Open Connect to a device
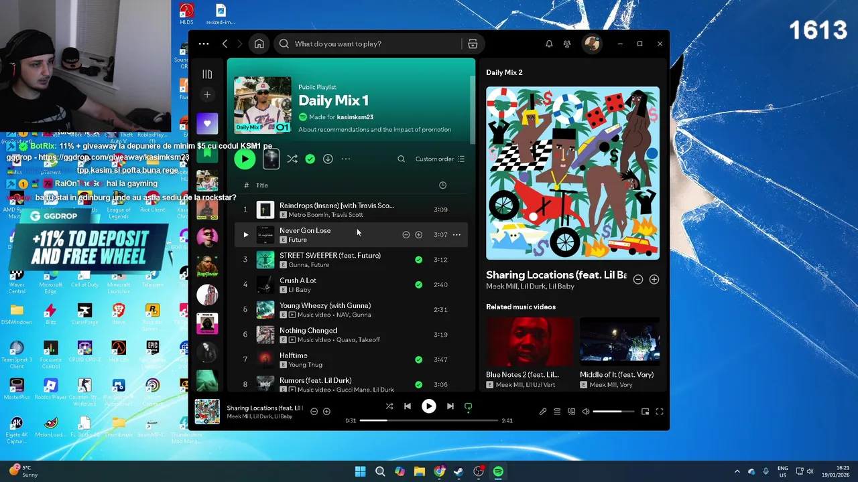858x482 pixels. coord(571,412)
